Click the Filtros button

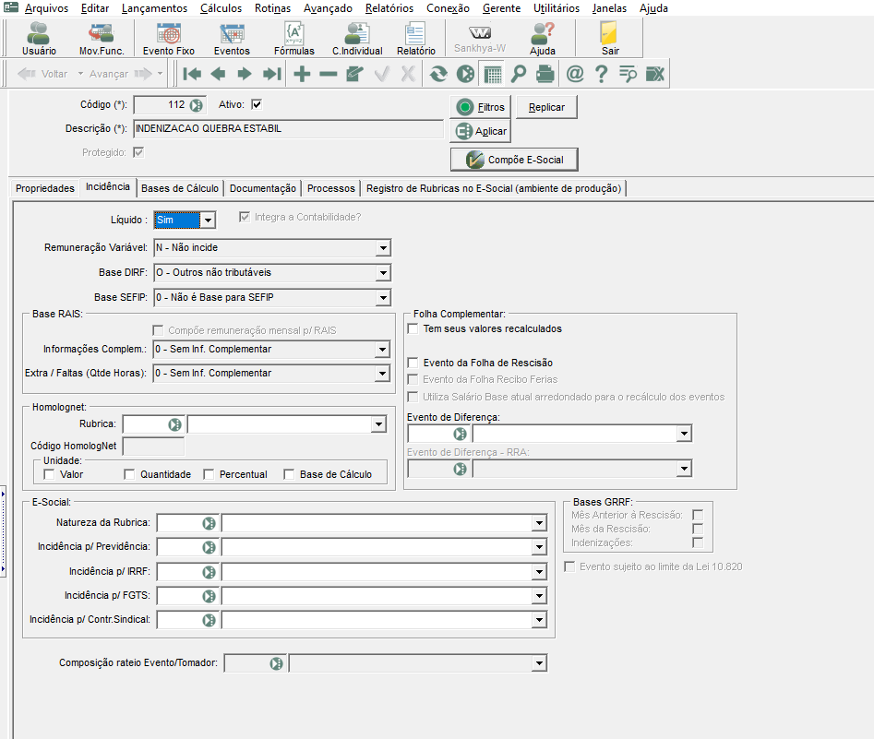coord(481,107)
